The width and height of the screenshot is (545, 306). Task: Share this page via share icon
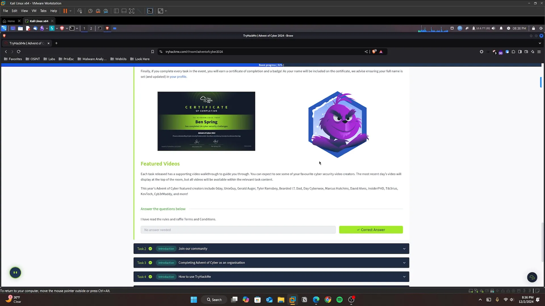[x=366, y=52]
